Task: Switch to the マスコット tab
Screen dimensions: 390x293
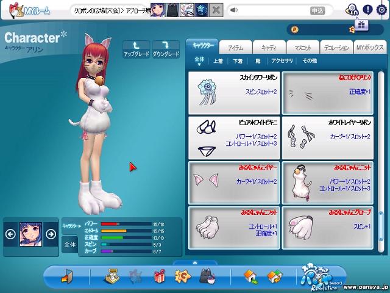Action: pyautogui.click(x=303, y=48)
